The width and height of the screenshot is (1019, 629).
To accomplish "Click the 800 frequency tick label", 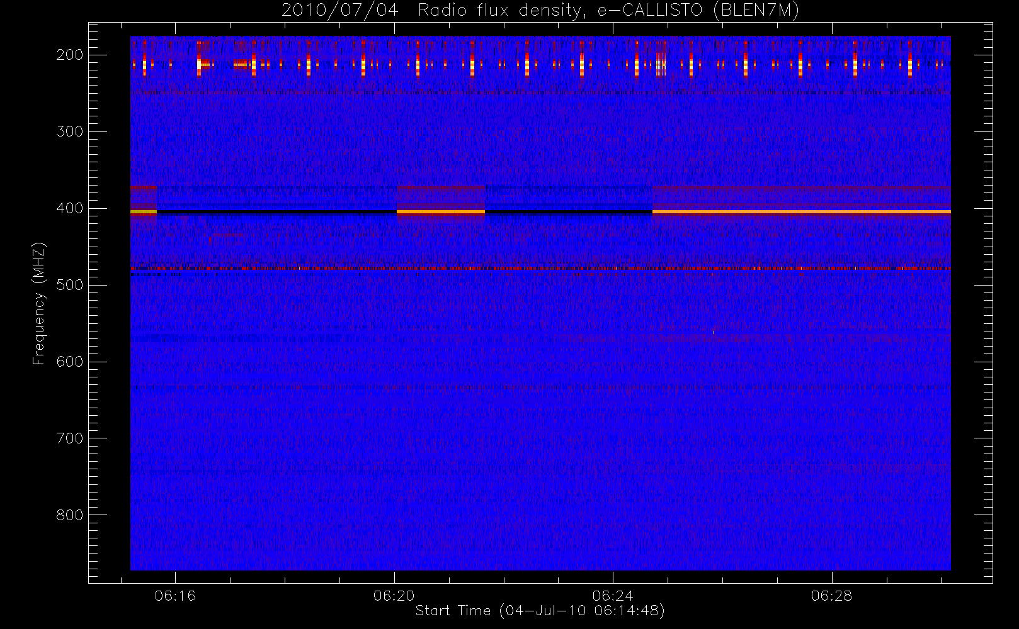I will click(x=70, y=515).
